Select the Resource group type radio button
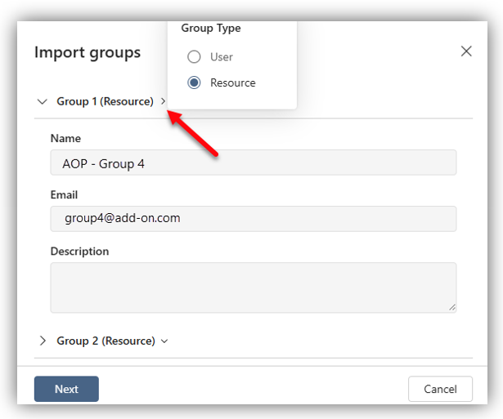Viewport: 503px width, 419px height. pos(194,82)
